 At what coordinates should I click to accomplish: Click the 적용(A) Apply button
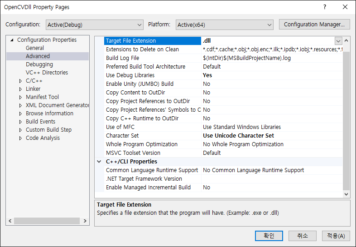(336, 236)
